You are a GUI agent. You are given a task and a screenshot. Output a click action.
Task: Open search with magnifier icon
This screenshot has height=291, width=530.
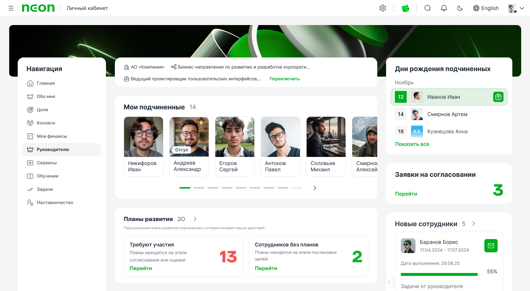tap(427, 8)
